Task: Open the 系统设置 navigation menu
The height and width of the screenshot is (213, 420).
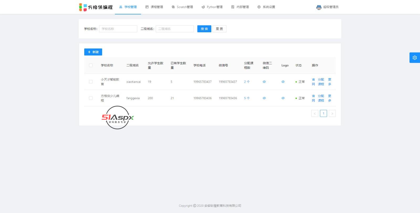Action: pyautogui.click(x=266, y=7)
